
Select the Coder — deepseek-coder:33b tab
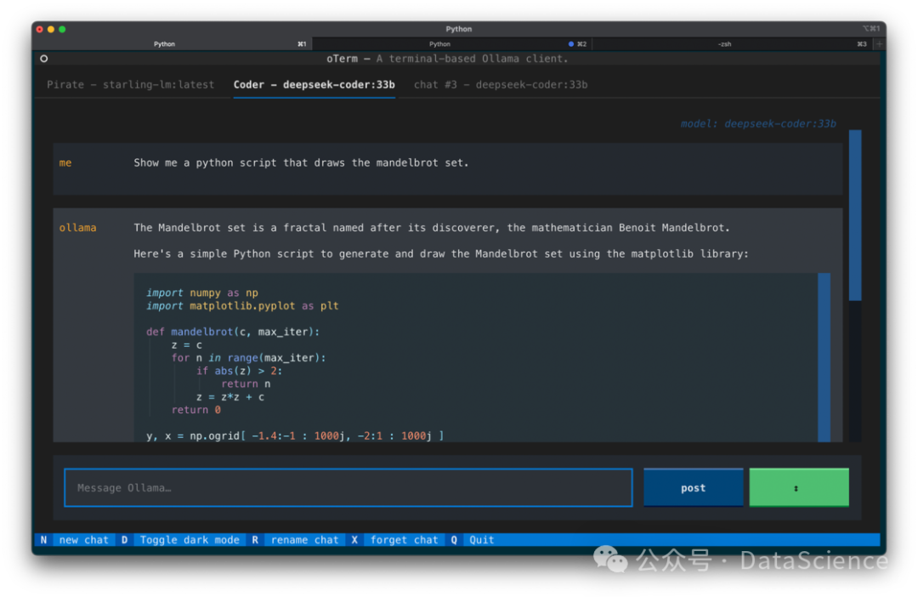(314, 84)
